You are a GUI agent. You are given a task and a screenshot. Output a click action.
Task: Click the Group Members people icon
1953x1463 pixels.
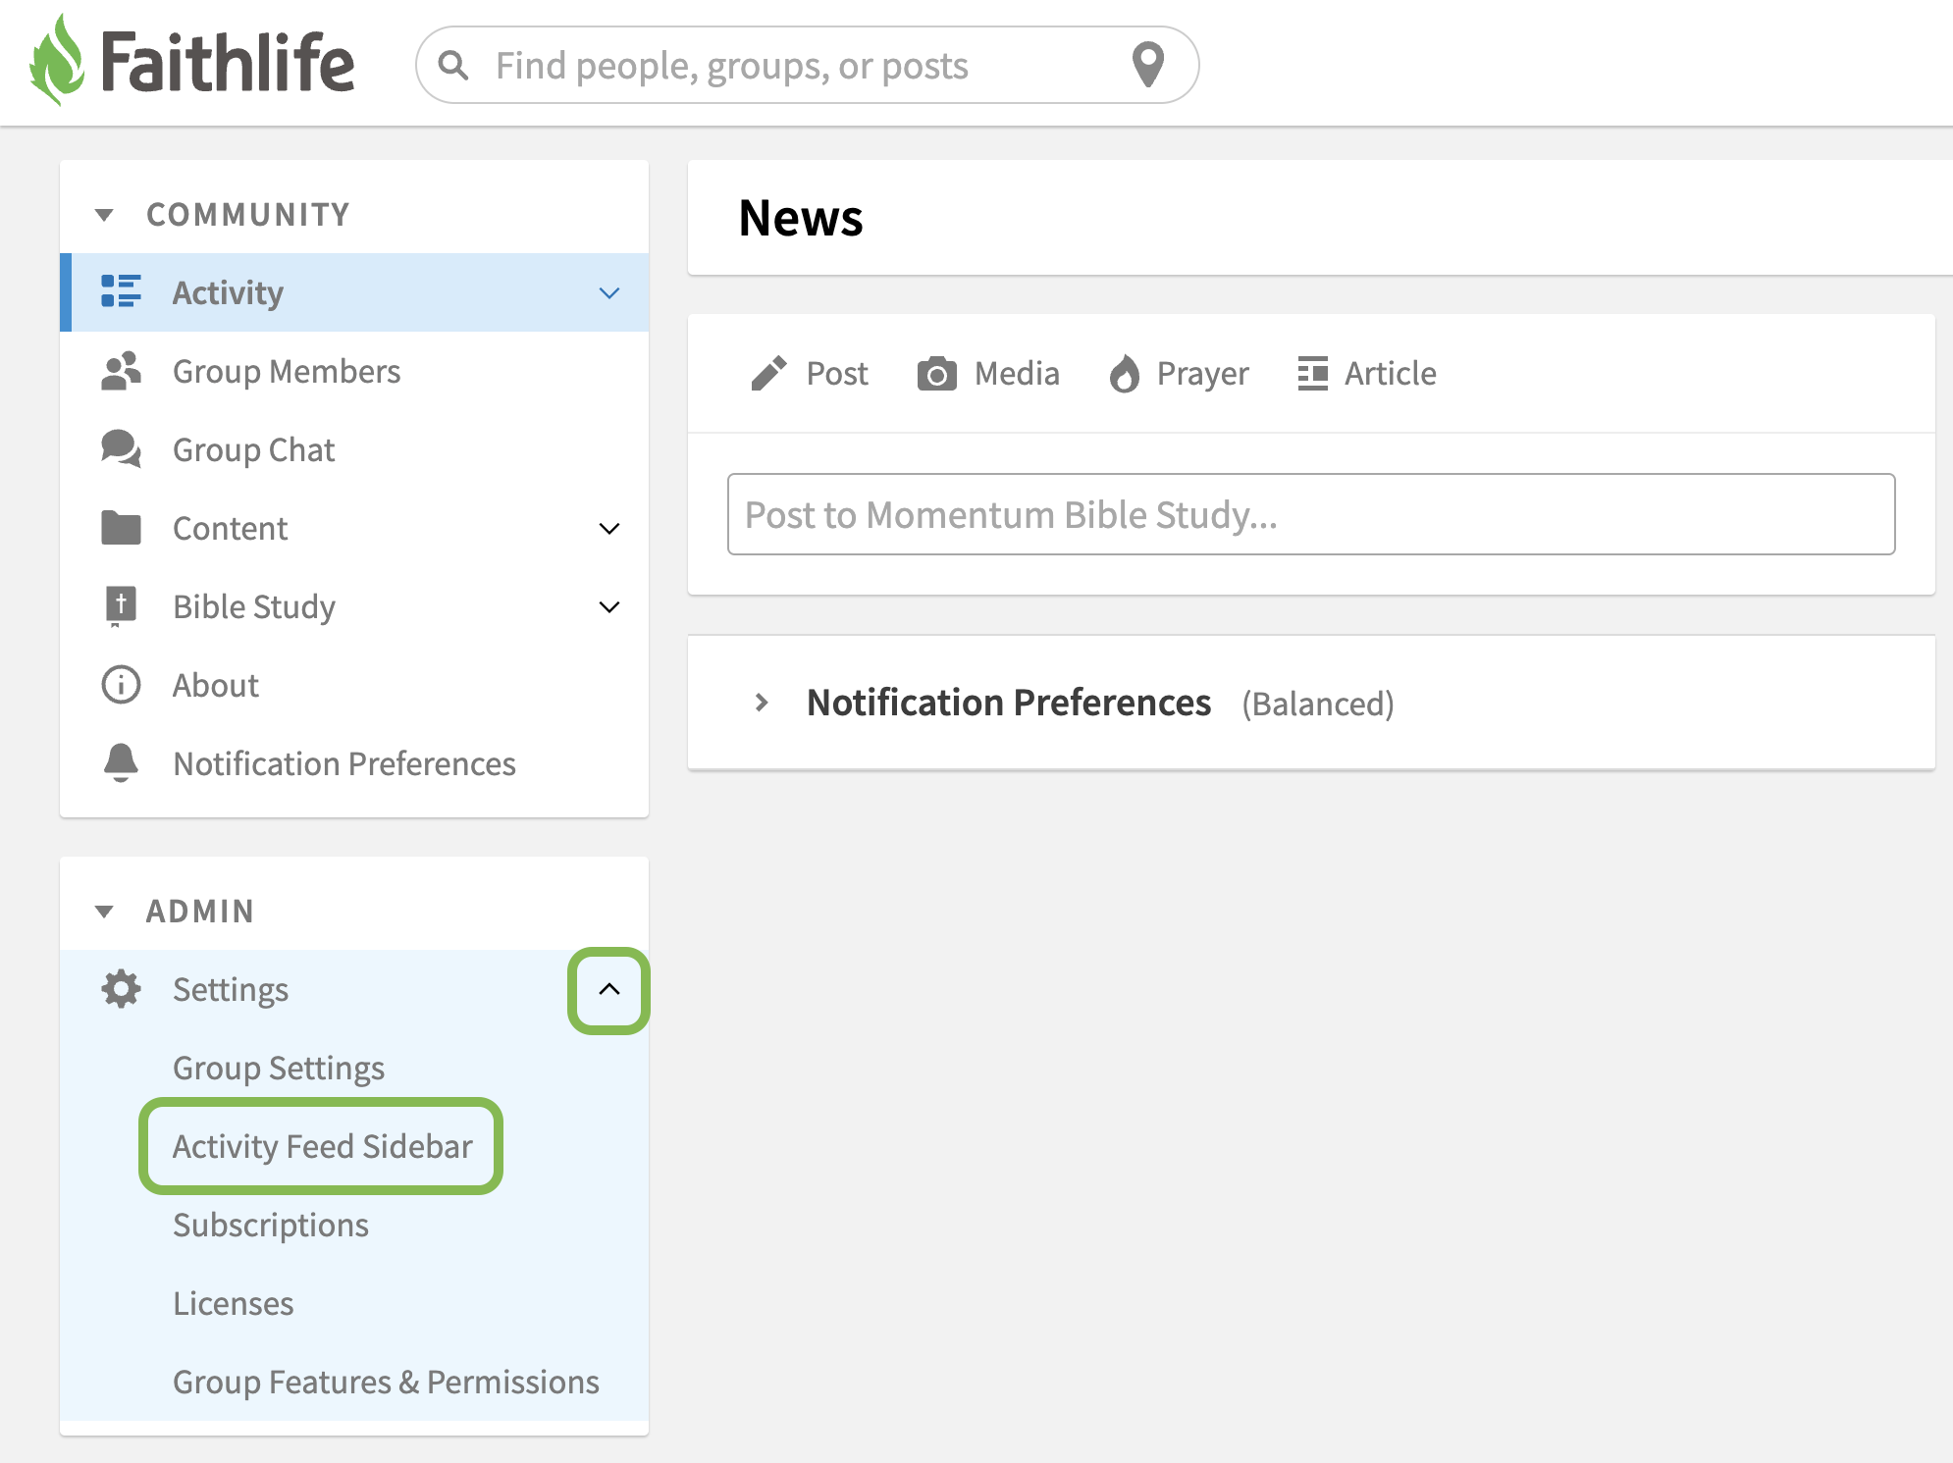click(x=121, y=371)
